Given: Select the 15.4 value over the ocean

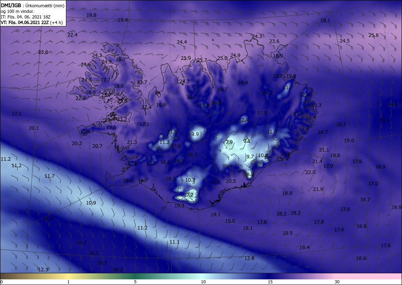Looking at the screenshot, I should point(48,219).
